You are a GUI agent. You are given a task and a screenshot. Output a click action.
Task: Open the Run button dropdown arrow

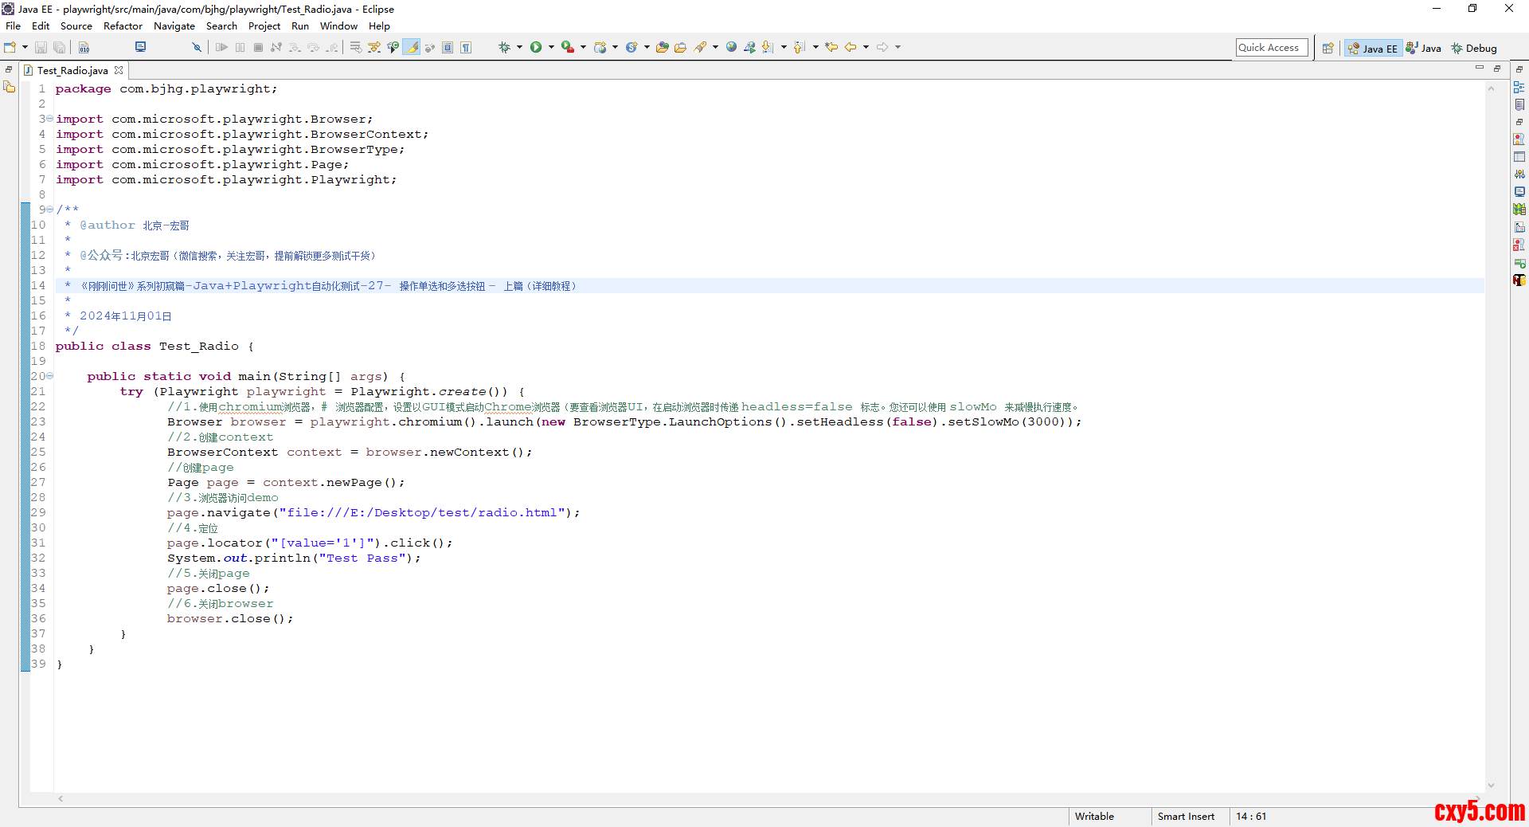tap(551, 48)
